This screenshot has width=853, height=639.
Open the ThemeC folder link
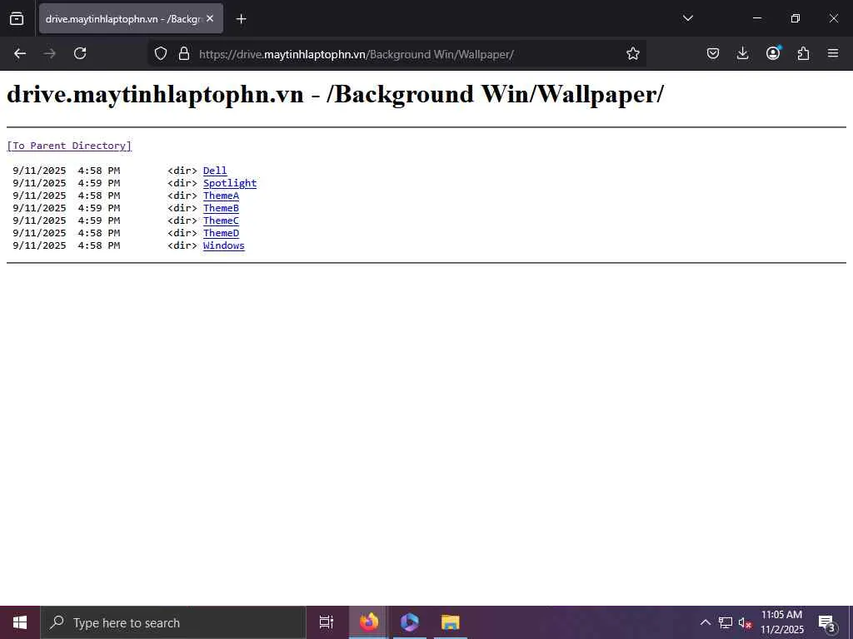click(221, 220)
